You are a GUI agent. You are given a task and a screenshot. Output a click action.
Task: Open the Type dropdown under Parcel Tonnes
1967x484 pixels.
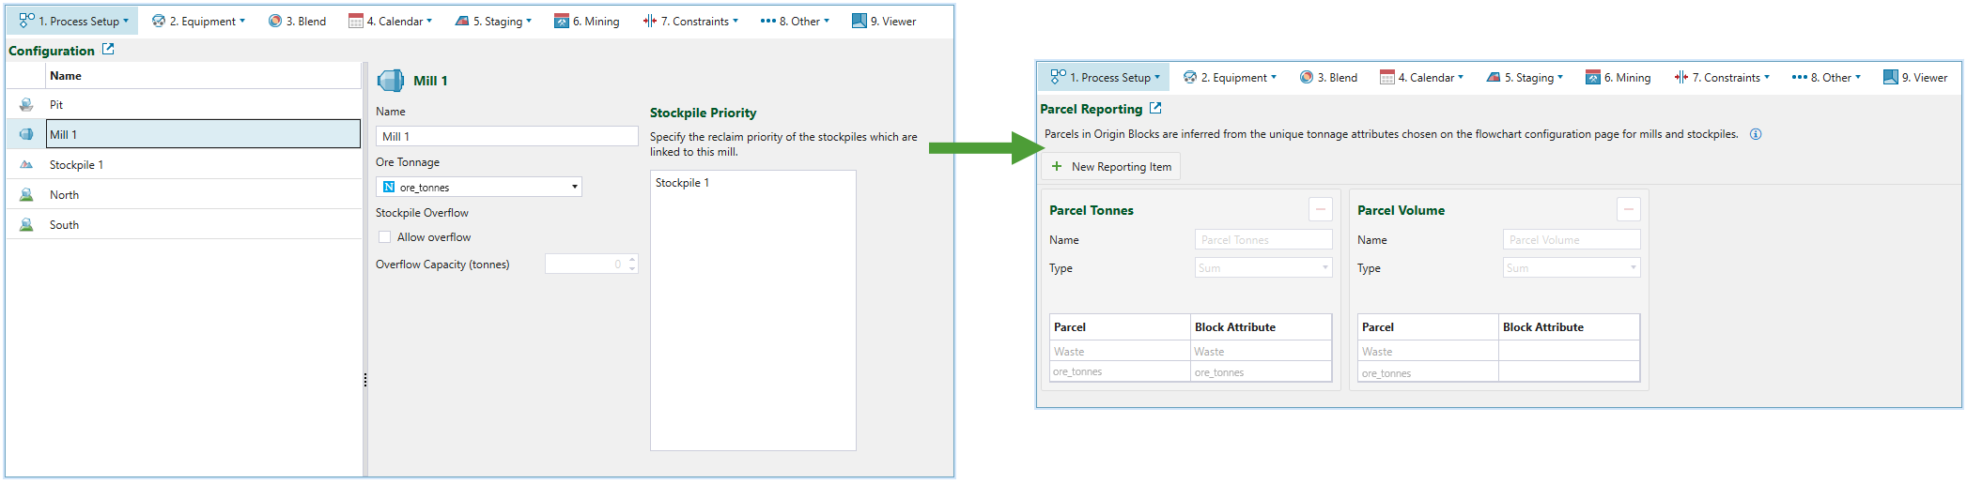click(x=1324, y=268)
